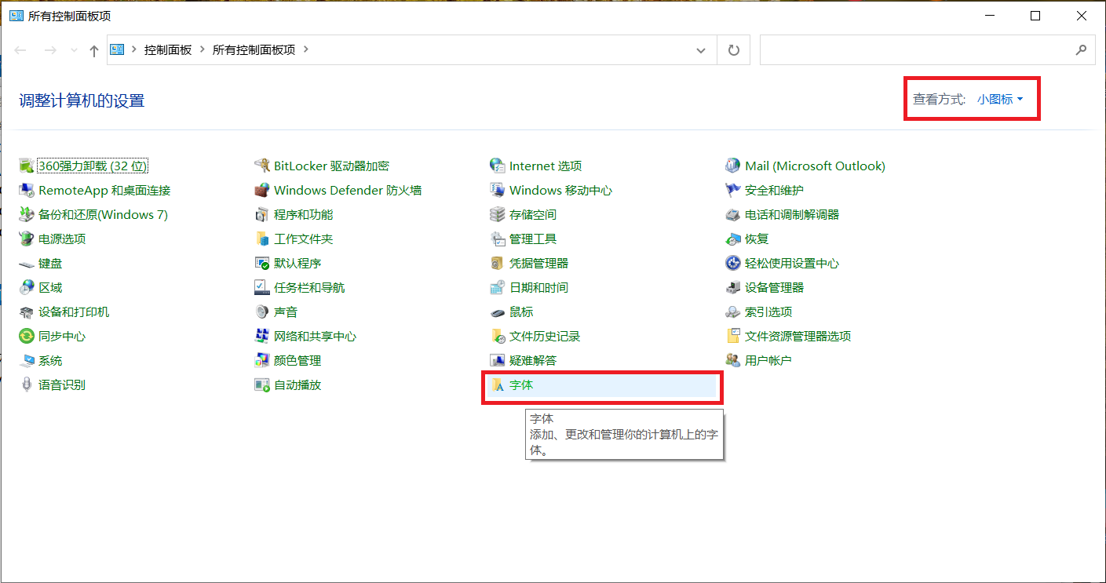Open the 文件资源管理器选项 link
The height and width of the screenshot is (583, 1106).
pyautogui.click(x=798, y=336)
